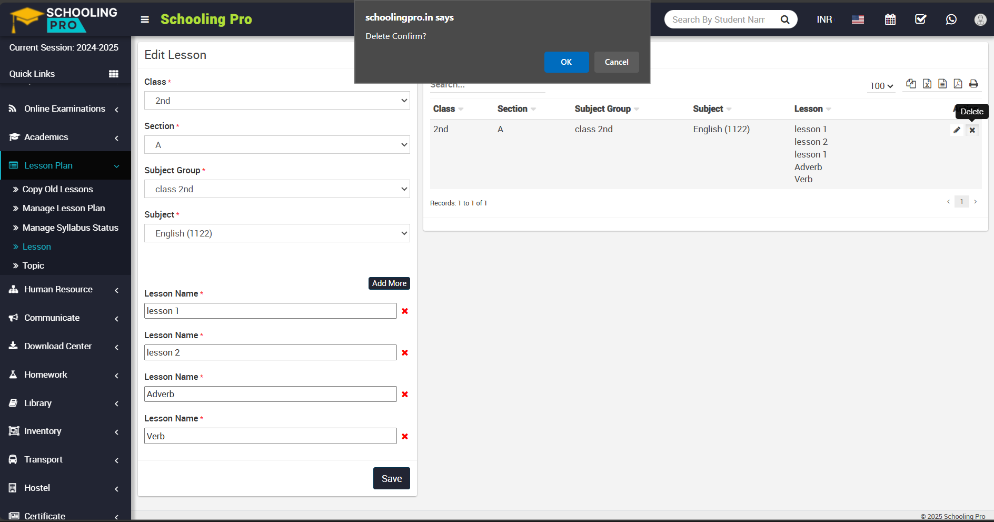Sort table by Section column

pyautogui.click(x=516, y=109)
